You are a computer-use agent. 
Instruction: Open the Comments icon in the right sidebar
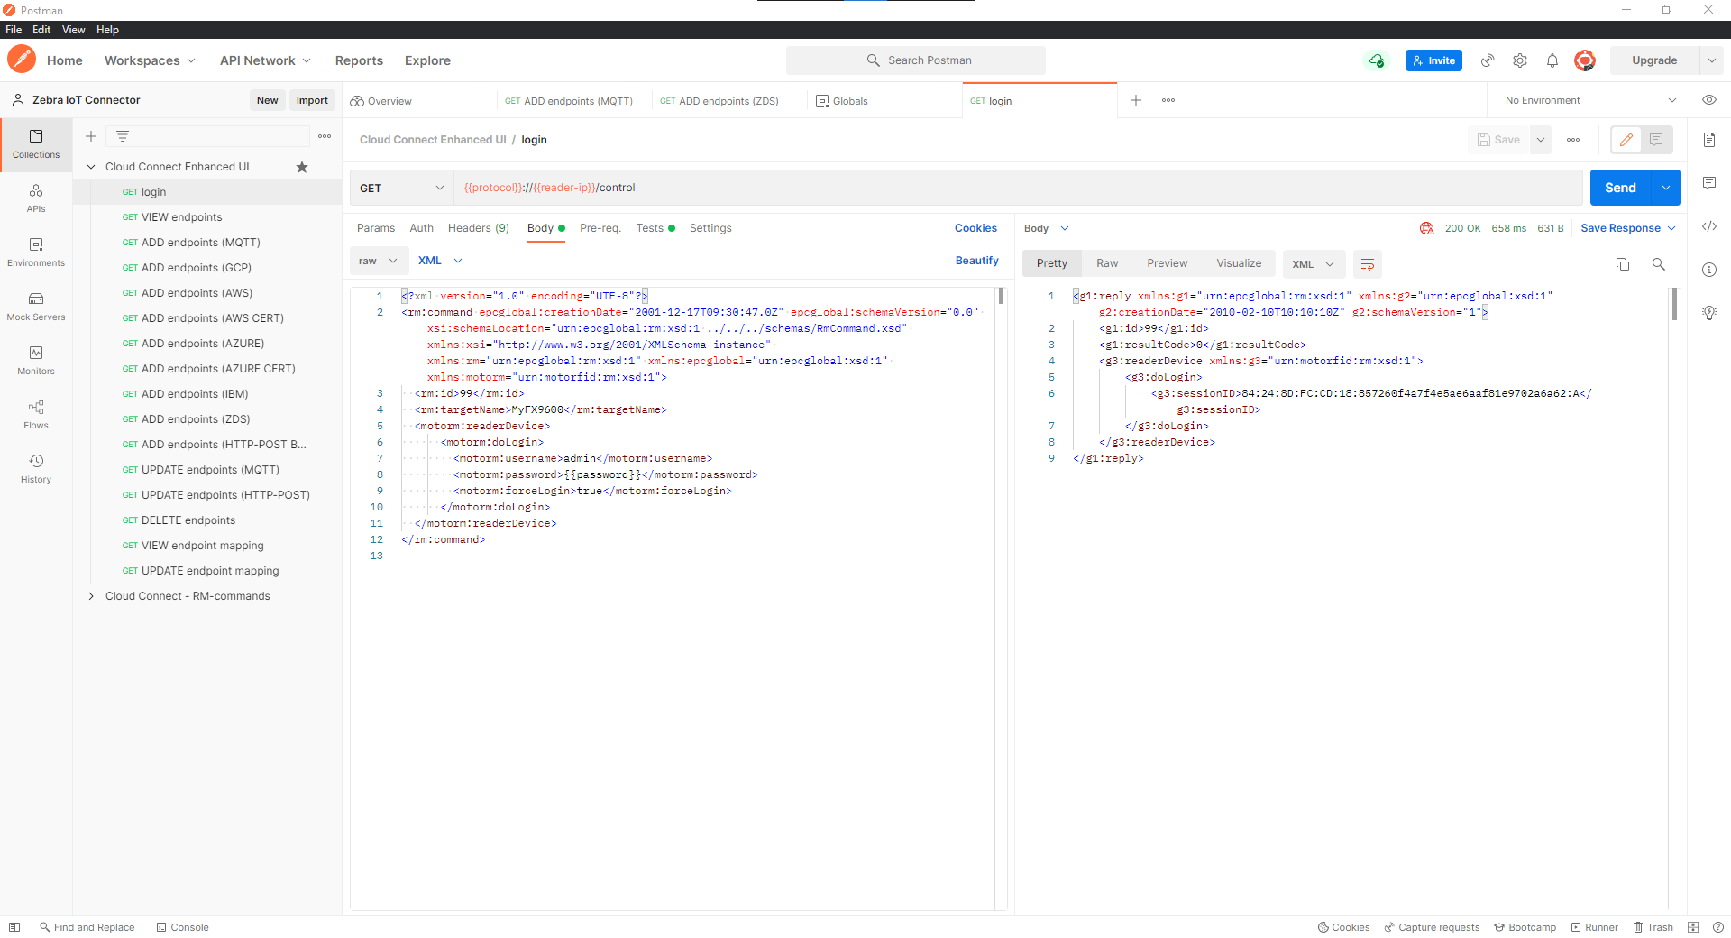point(1709,183)
